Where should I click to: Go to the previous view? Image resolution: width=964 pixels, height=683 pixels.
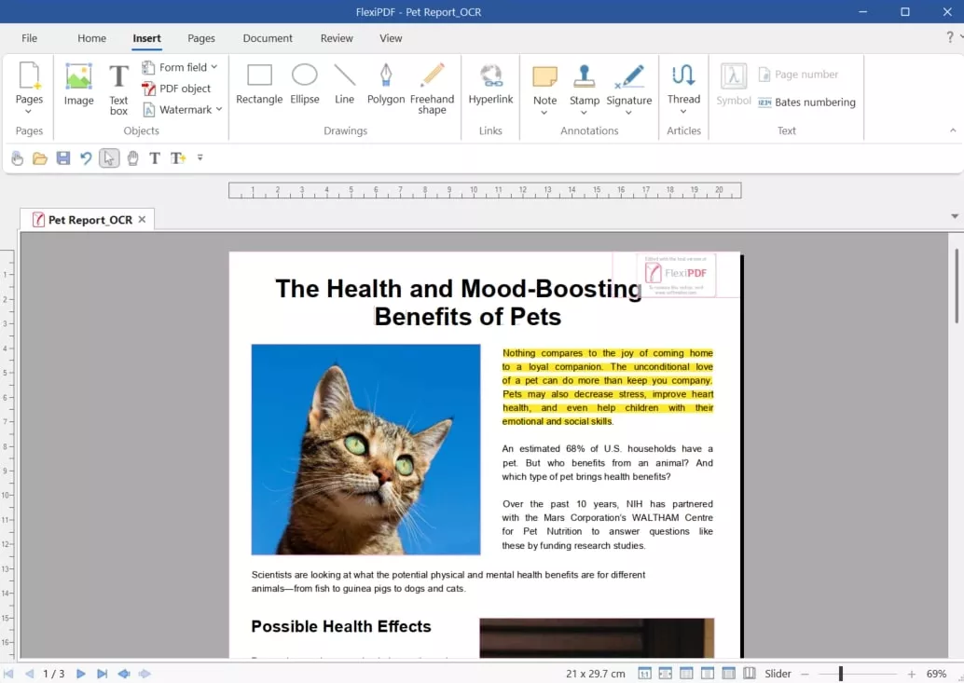pyautogui.click(x=124, y=674)
